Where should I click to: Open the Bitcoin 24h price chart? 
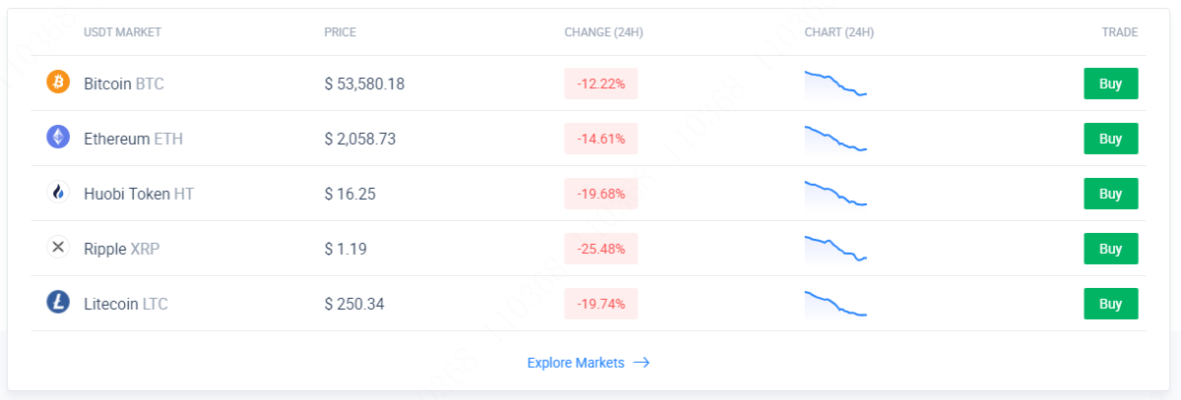(x=836, y=84)
